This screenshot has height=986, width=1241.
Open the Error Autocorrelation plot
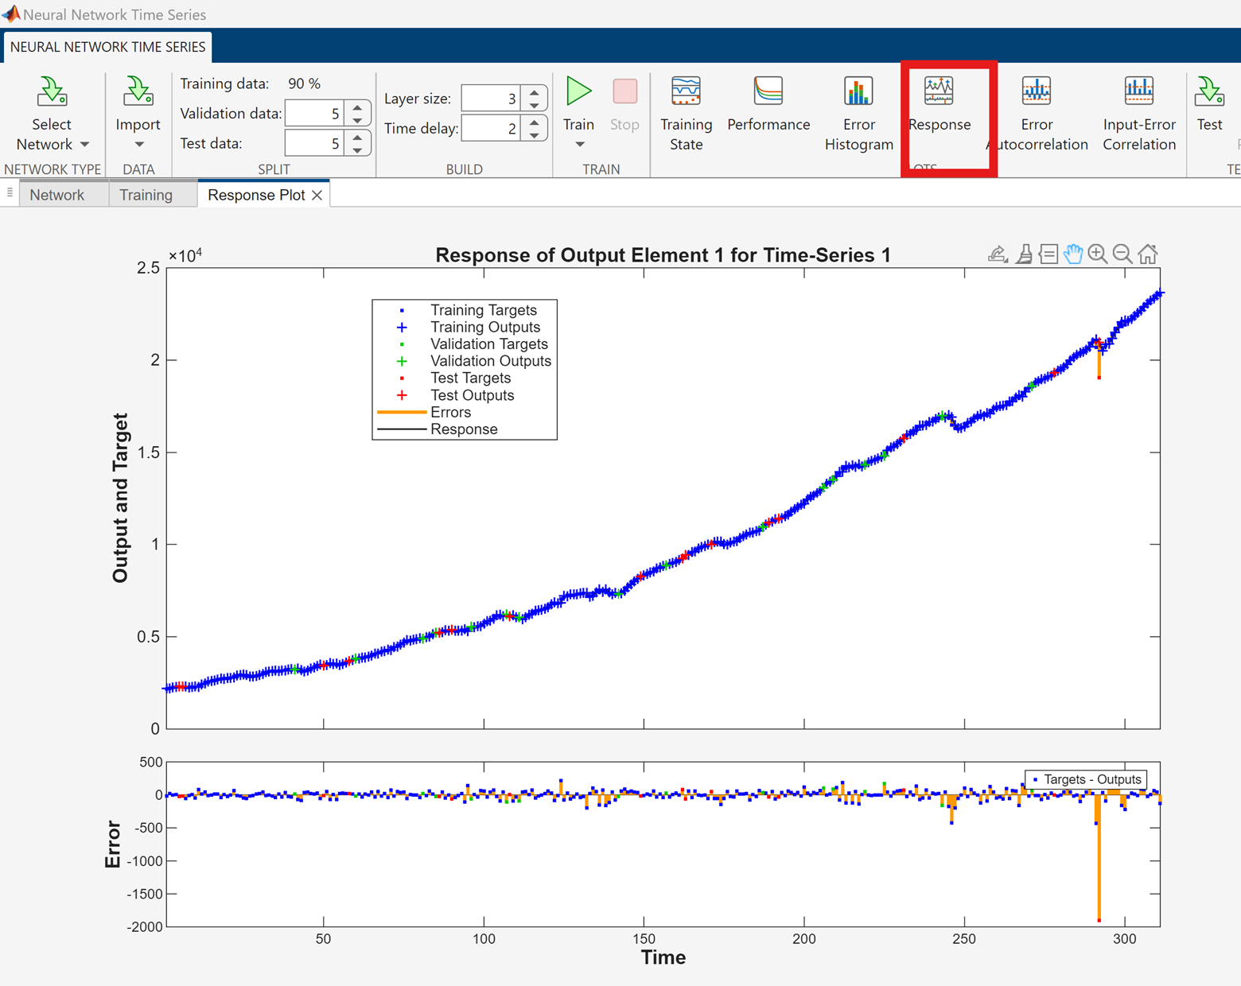point(1037,113)
